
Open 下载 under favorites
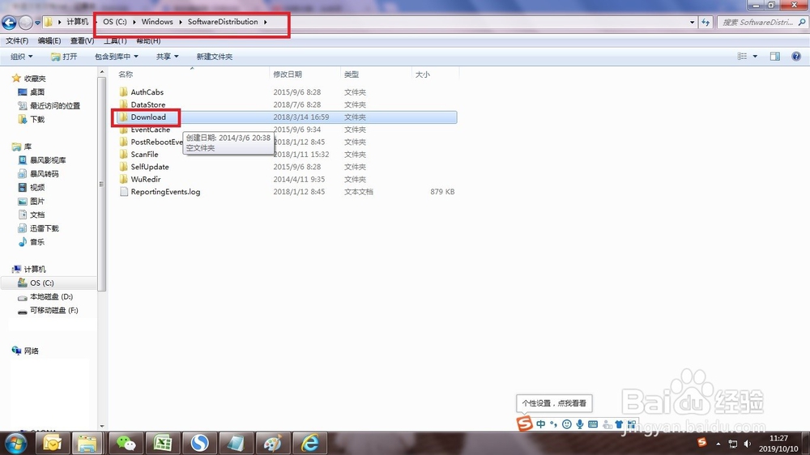click(x=36, y=119)
